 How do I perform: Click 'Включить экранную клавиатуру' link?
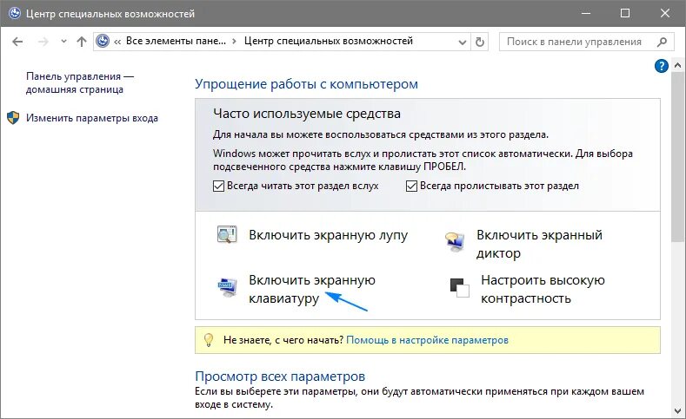click(312, 289)
